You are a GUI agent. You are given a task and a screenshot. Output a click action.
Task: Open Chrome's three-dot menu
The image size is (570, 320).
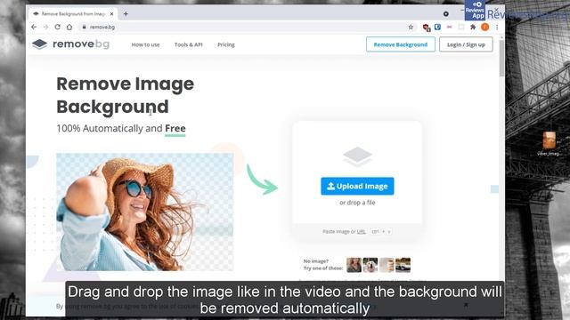point(497,27)
